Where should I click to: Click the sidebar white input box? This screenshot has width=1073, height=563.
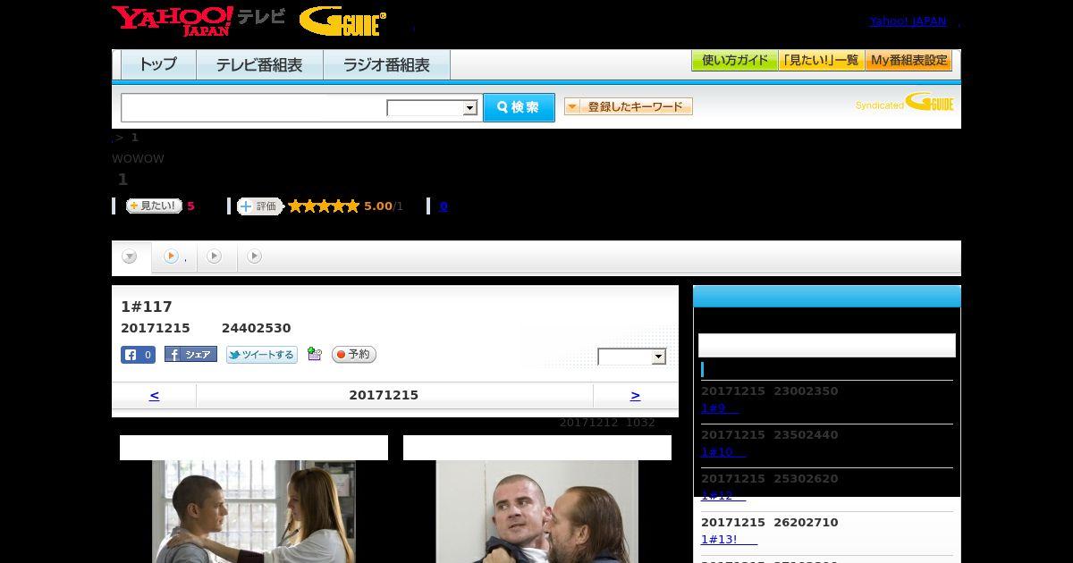click(826, 345)
